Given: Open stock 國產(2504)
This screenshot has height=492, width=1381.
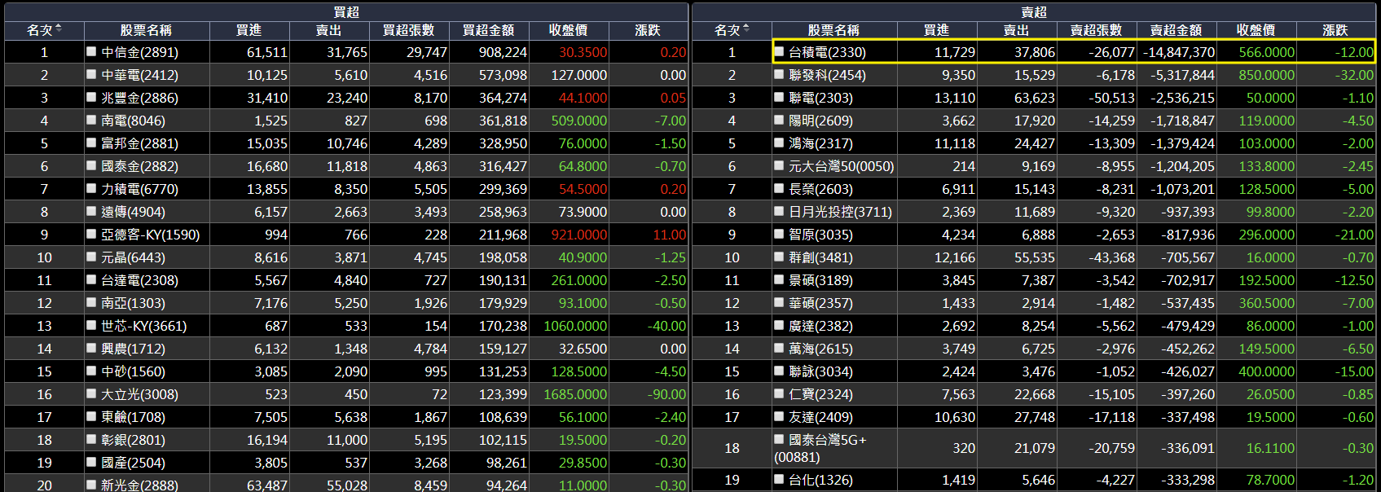Looking at the screenshot, I should point(133,463).
